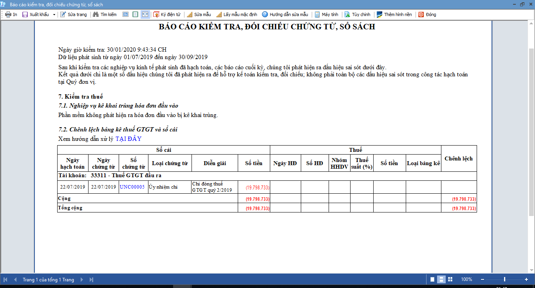Toggle whole page view mode in toolbar
Viewport: 535px width, 288px height.
[135, 14]
